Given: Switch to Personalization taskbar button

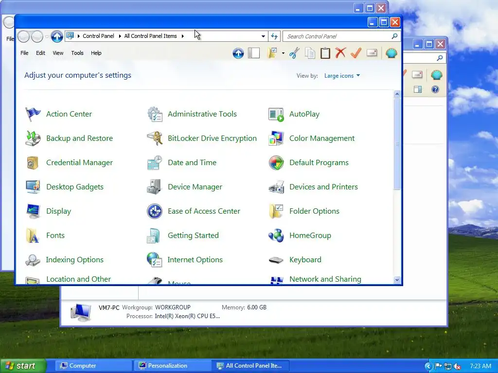Looking at the screenshot, I should click(x=172, y=366).
